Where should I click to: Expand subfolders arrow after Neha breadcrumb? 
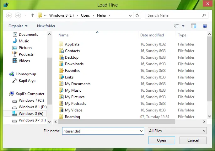click(x=110, y=15)
